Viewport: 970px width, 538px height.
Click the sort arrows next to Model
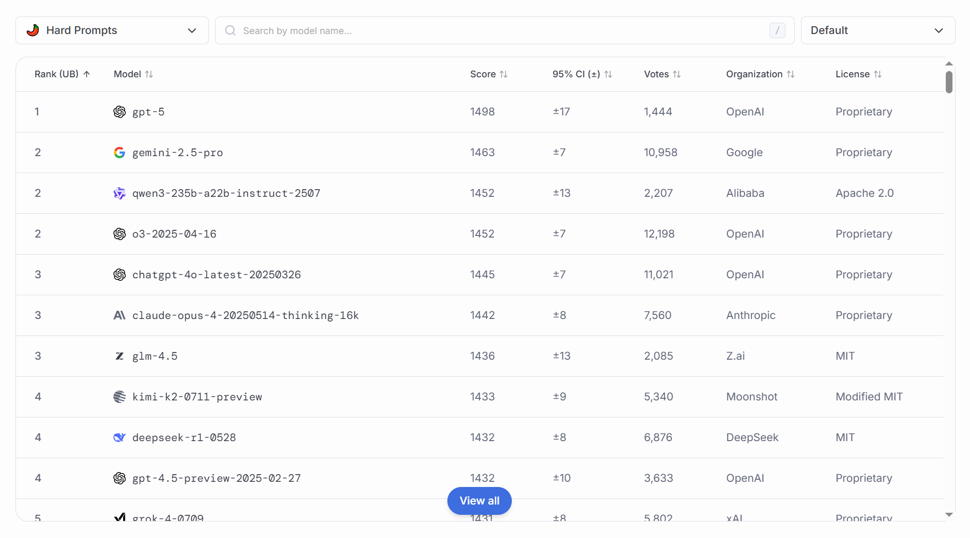pyautogui.click(x=149, y=74)
